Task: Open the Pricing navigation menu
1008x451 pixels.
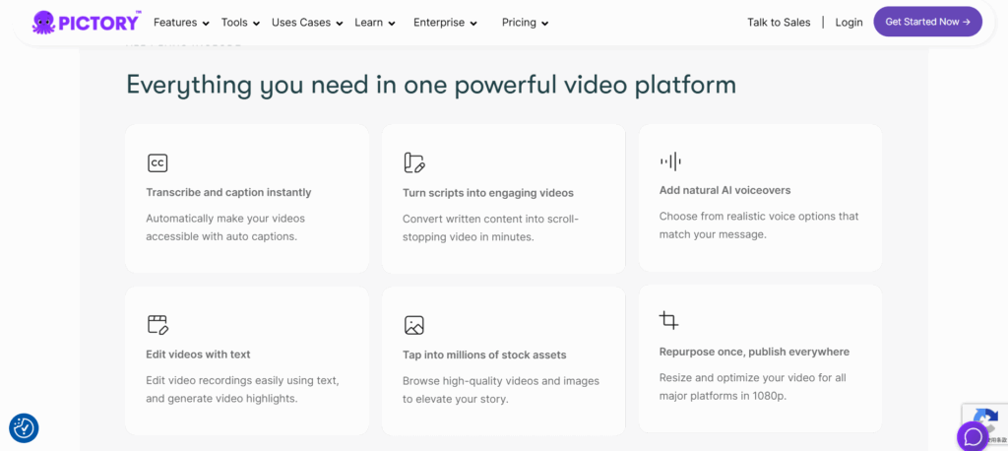Action: click(x=525, y=23)
